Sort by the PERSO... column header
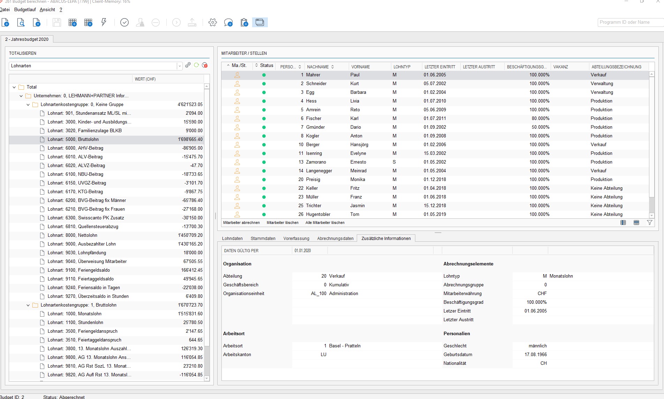664x399 pixels. pos(290,67)
